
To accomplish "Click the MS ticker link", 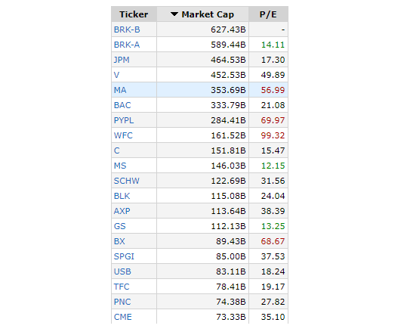I will point(120,166).
